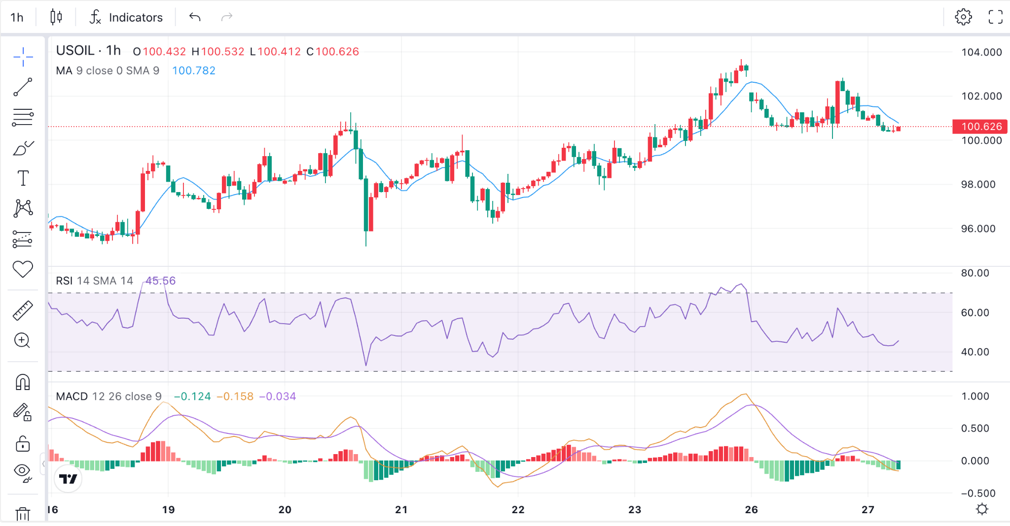Click the 100.626 current price label
Image resolution: width=1010 pixels, height=526 pixels.
[980, 127]
